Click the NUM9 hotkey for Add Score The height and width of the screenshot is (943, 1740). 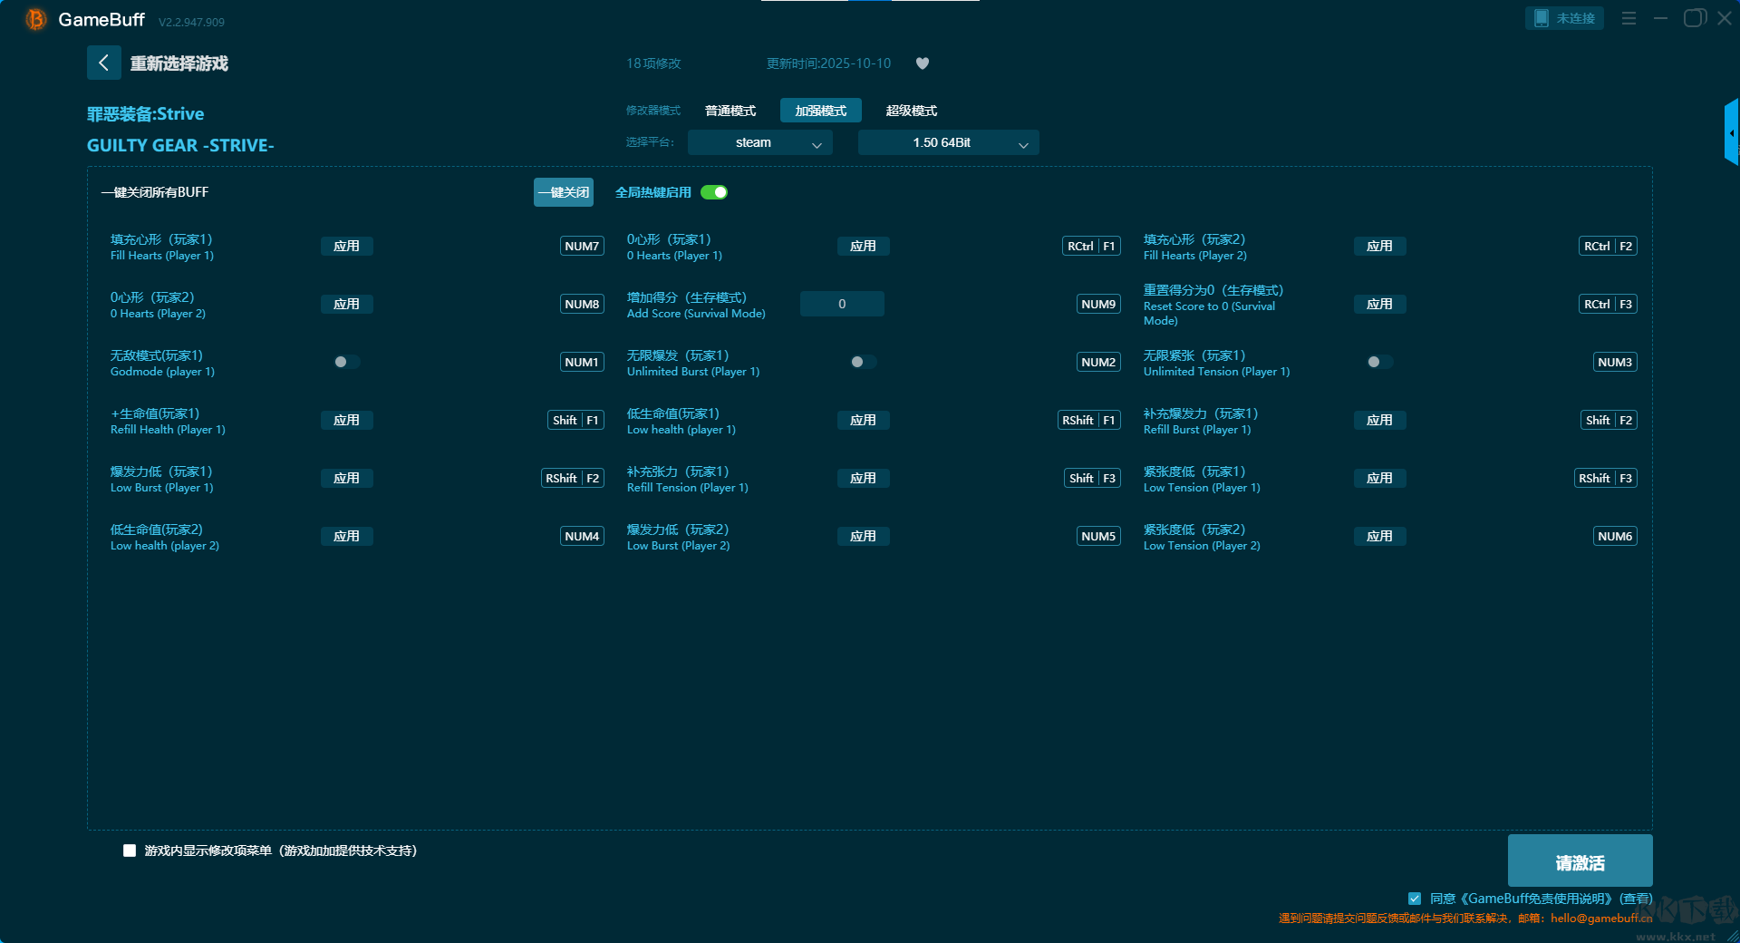(x=1098, y=304)
